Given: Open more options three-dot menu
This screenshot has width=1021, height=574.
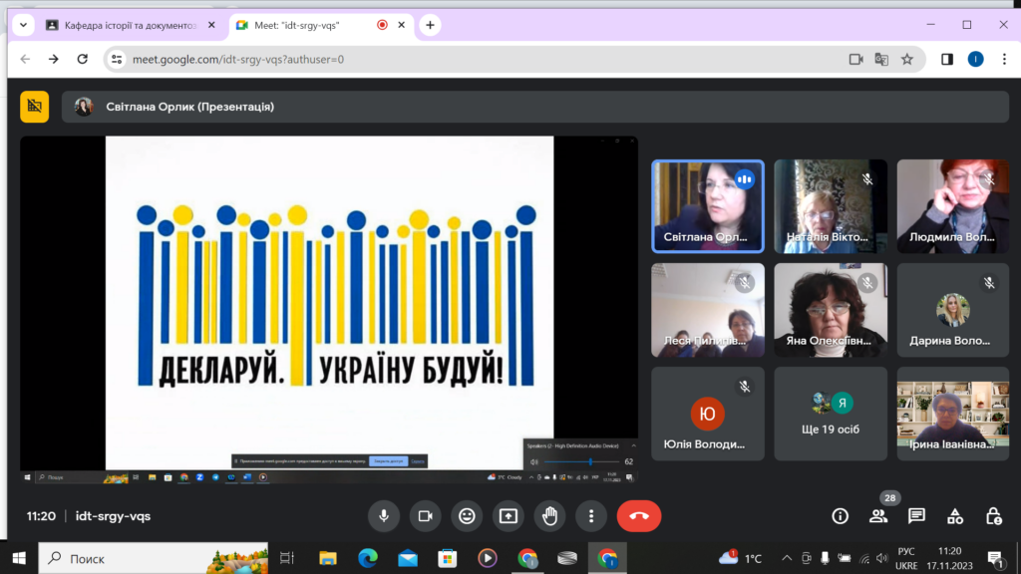Looking at the screenshot, I should pos(591,515).
